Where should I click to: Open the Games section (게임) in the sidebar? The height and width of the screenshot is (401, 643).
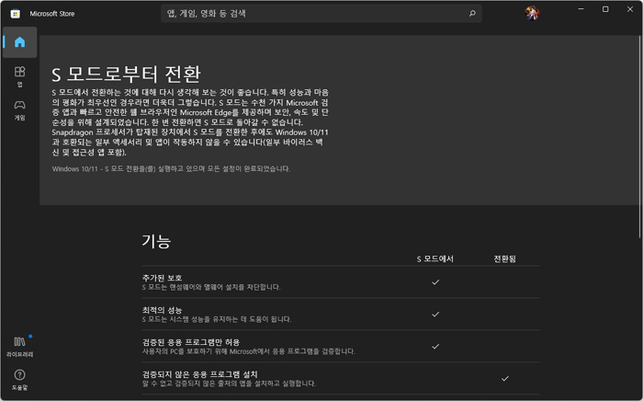point(19,109)
